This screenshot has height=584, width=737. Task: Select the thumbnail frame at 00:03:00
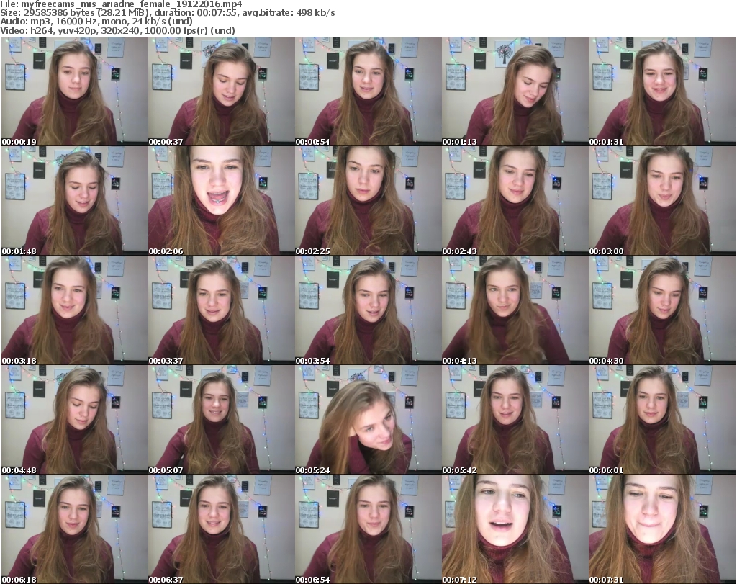pyautogui.click(x=662, y=201)
